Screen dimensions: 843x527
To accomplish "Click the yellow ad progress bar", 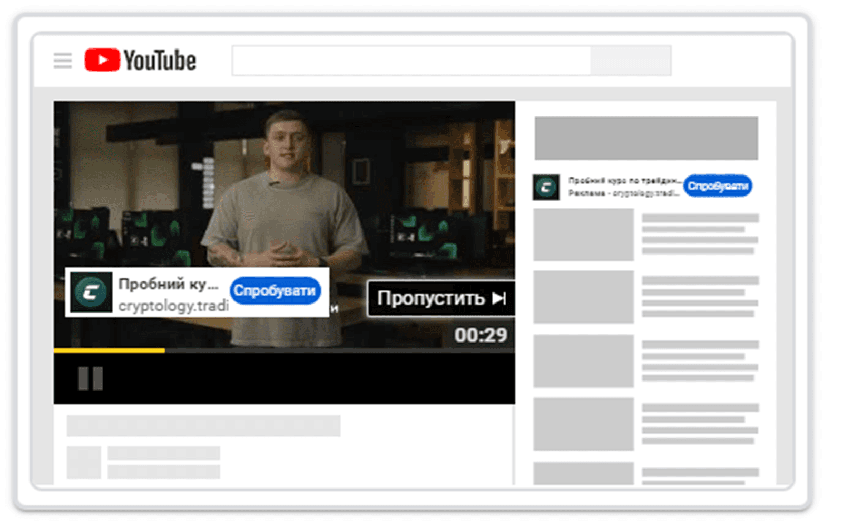I will tap(109, 350).
